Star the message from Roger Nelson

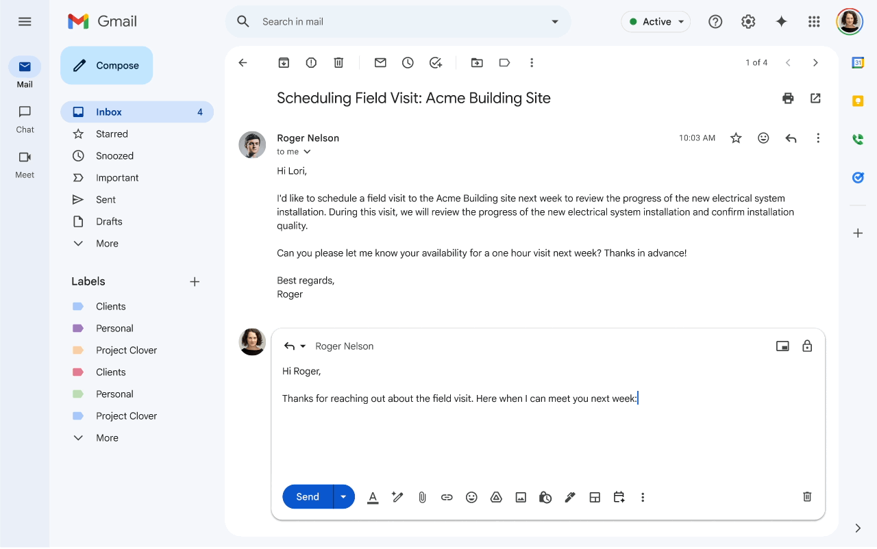point(736,138)
